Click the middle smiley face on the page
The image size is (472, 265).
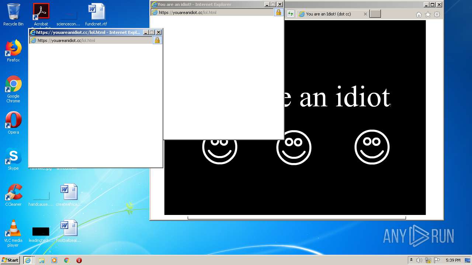pos(294,148)
